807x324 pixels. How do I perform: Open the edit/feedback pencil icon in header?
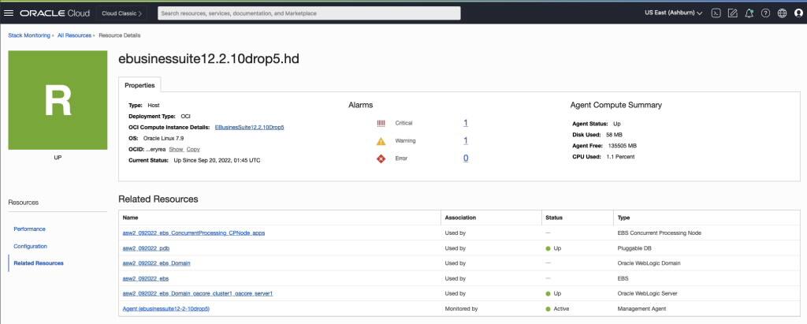[x=732, y=13]
